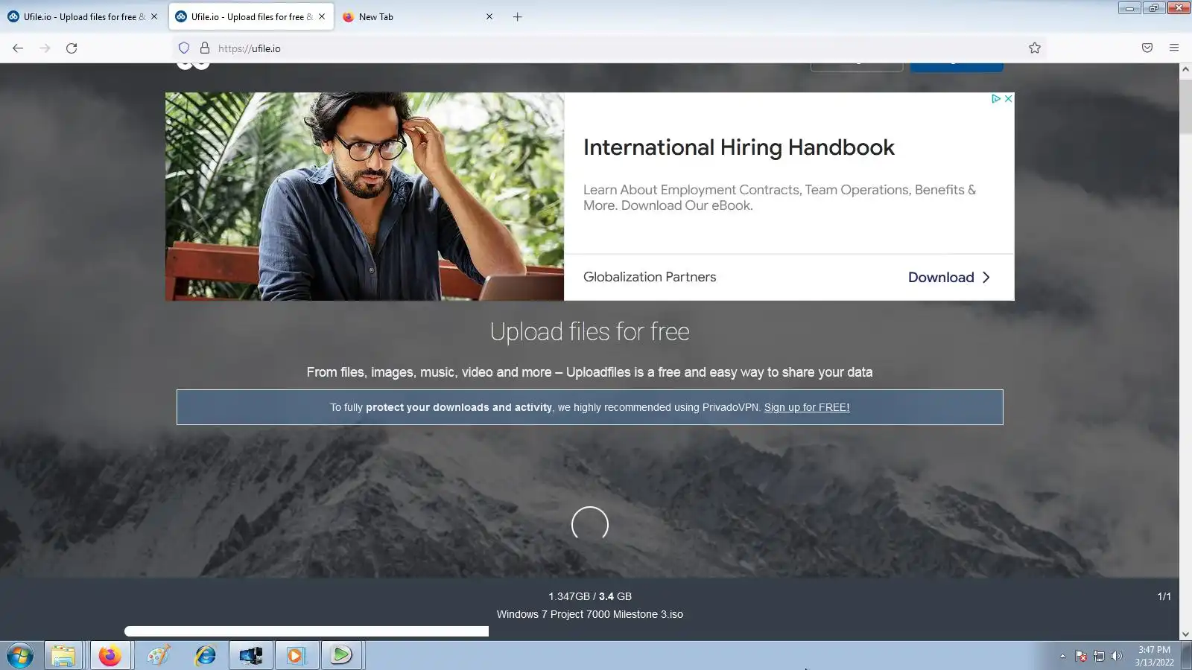
Task: Click the Show desktop button
Action: pyautogui.click(x=1186, y=656)
